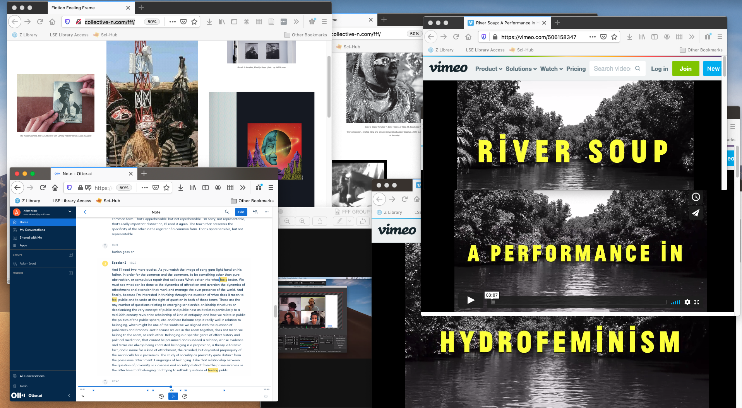Click the Log in link on Vimeo
Image resolution: width=742 pixels, height=408 pixels.
coord(660,69)
